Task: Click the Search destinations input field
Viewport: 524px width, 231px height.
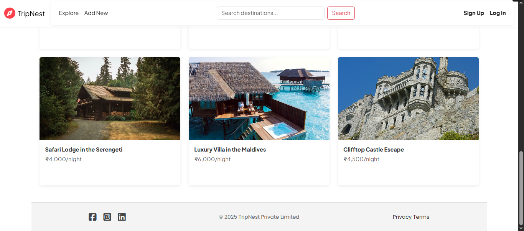Action: point(270,13)
